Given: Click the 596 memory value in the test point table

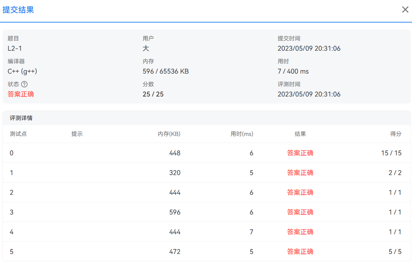Looking at the screenshot, I should click(x=175, y=212).
